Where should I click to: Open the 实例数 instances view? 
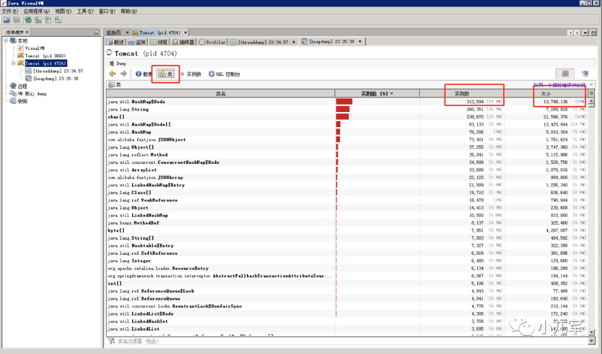pyautogui.click(x=191, y=74)
